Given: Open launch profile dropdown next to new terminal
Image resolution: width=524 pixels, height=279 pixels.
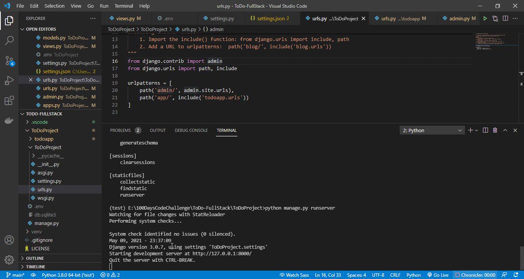Looking at the screenshot, I should click(x=476, y=130).
